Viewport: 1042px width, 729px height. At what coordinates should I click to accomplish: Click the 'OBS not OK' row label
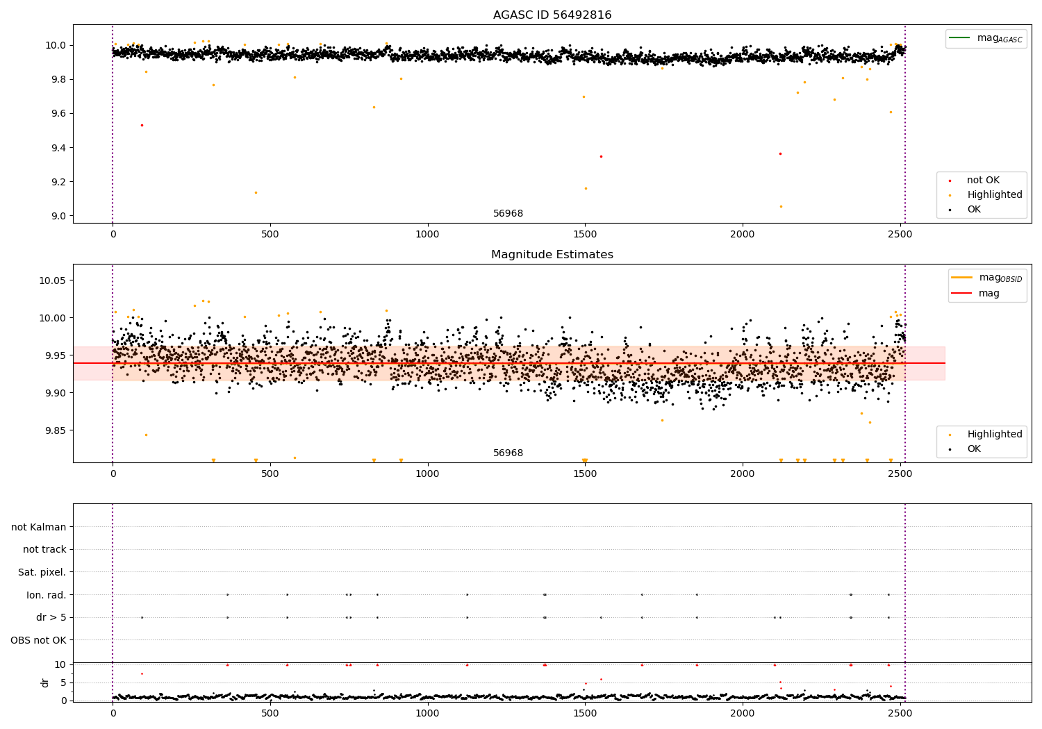(39, 640)
